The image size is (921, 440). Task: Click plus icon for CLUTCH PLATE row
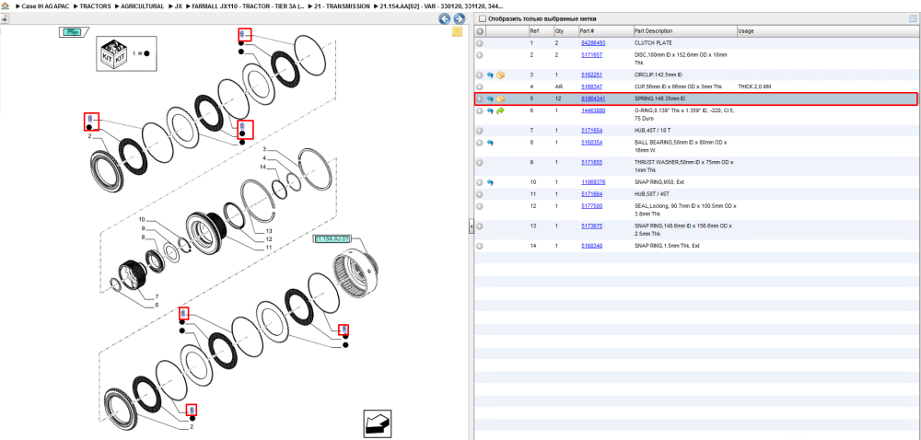(x=479, y=43)
